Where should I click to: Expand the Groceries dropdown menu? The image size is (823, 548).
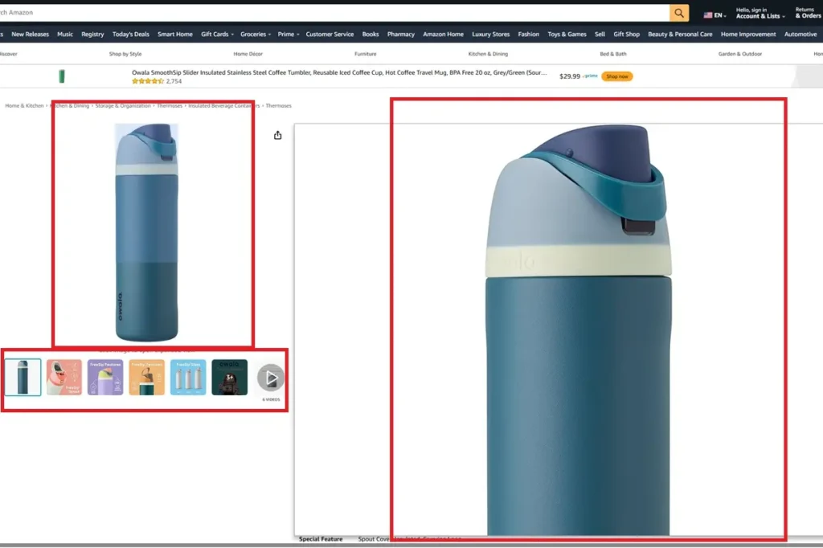(256, 35)
